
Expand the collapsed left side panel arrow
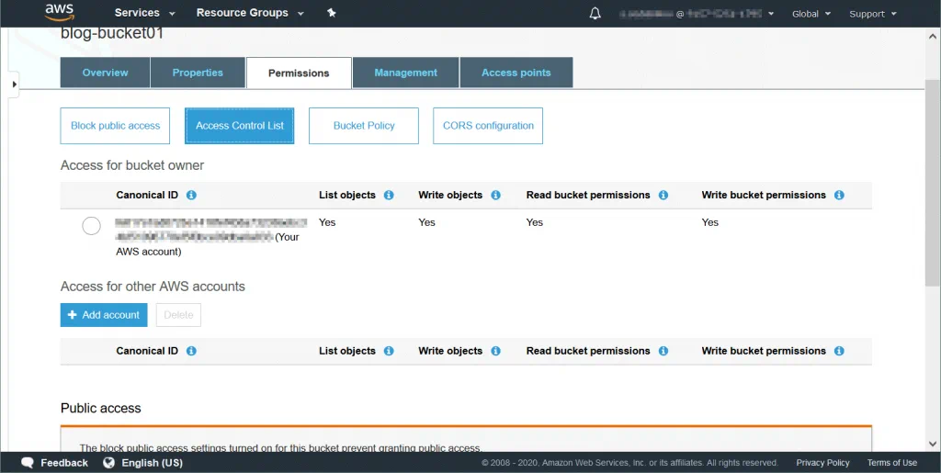[14, 84]
